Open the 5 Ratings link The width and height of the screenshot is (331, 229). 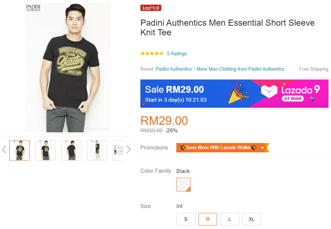tap(177, 54)
